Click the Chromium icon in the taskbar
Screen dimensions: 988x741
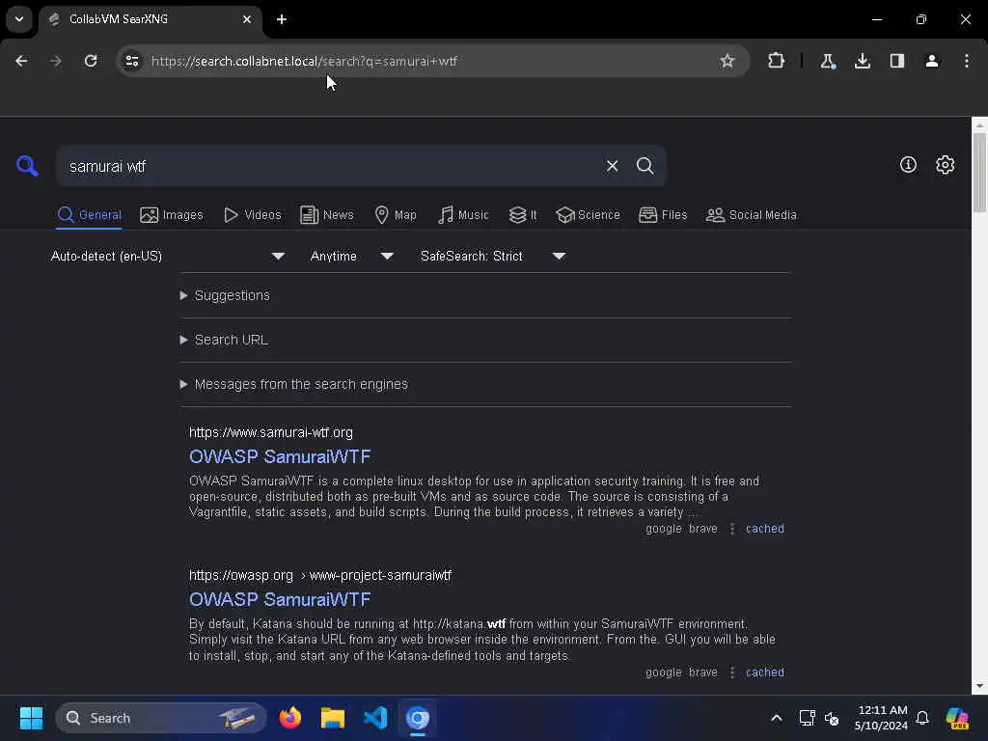[418, 718]
